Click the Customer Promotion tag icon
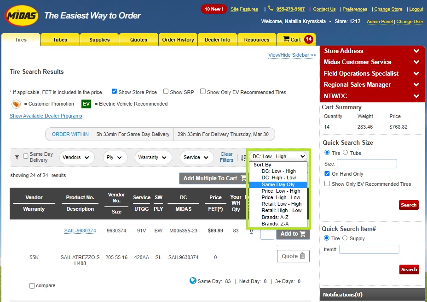The height and width of the screenshot is (302, 427). coord(16,104)
